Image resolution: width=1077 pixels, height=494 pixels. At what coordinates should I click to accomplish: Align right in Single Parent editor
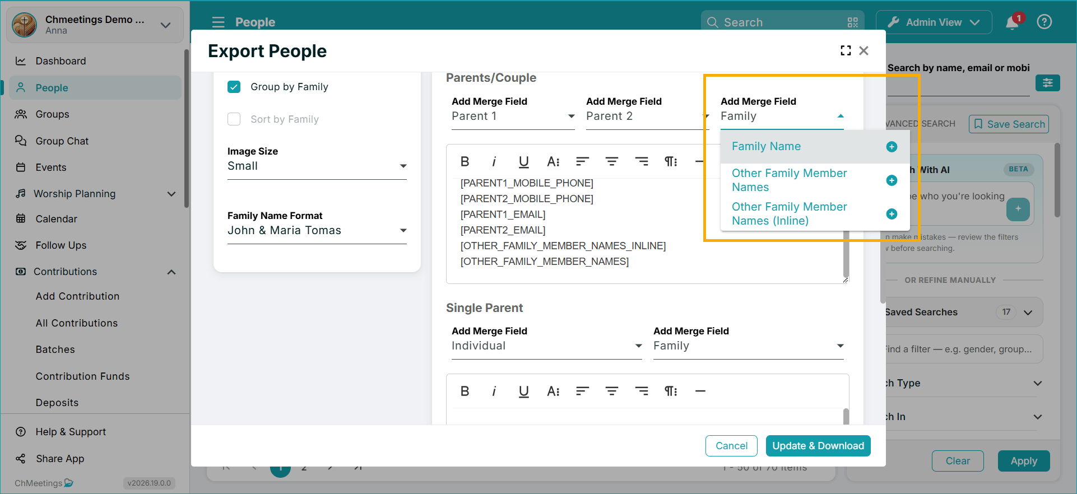point(642,392)
